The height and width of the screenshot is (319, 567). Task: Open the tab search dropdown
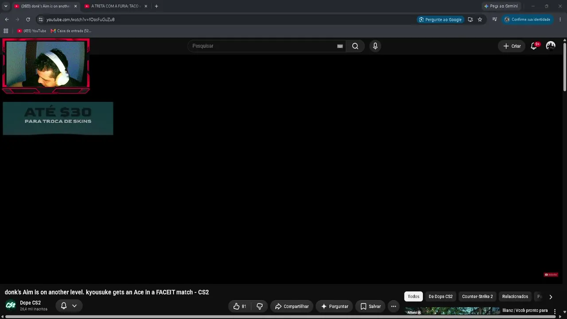pos(6,6)
